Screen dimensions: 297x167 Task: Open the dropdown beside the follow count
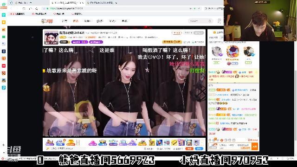tap(199, 33)
